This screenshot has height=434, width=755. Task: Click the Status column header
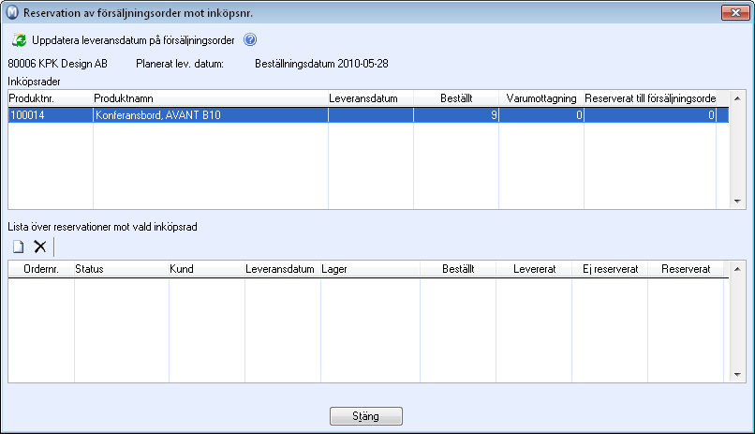(122, 269)
